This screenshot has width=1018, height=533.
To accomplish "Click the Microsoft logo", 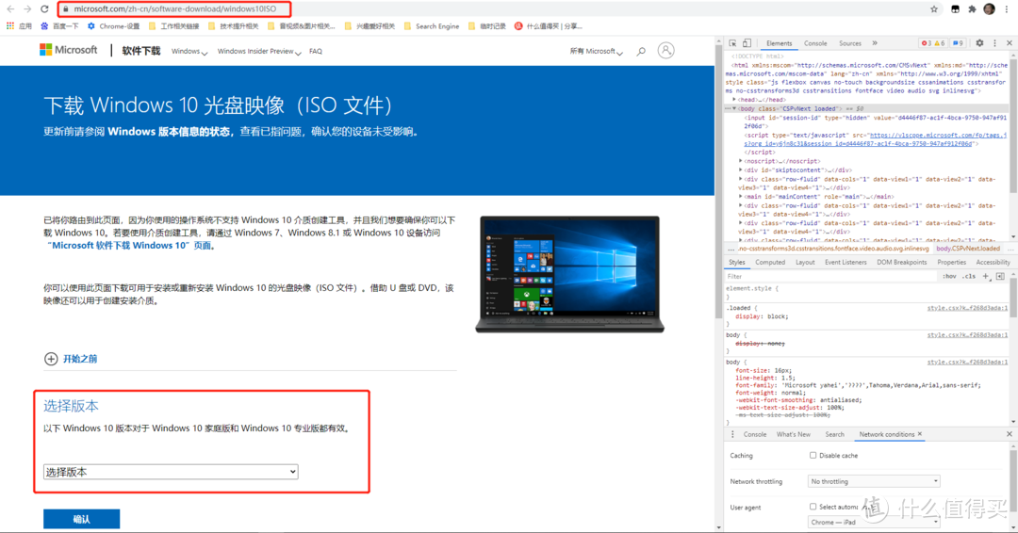I will click(68, 50).
